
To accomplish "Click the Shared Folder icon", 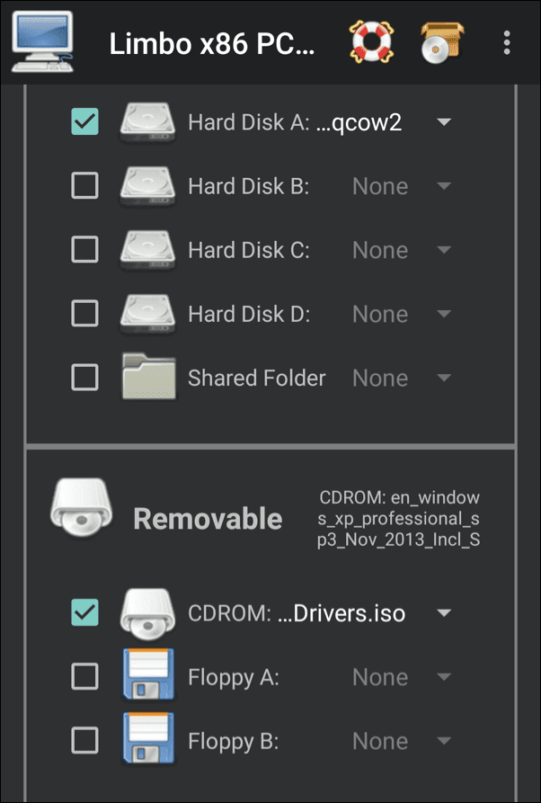I will pos(148,378).
